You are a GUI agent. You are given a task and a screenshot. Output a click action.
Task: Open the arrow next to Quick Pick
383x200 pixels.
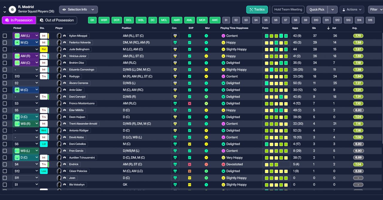click(x=333, y=10)
